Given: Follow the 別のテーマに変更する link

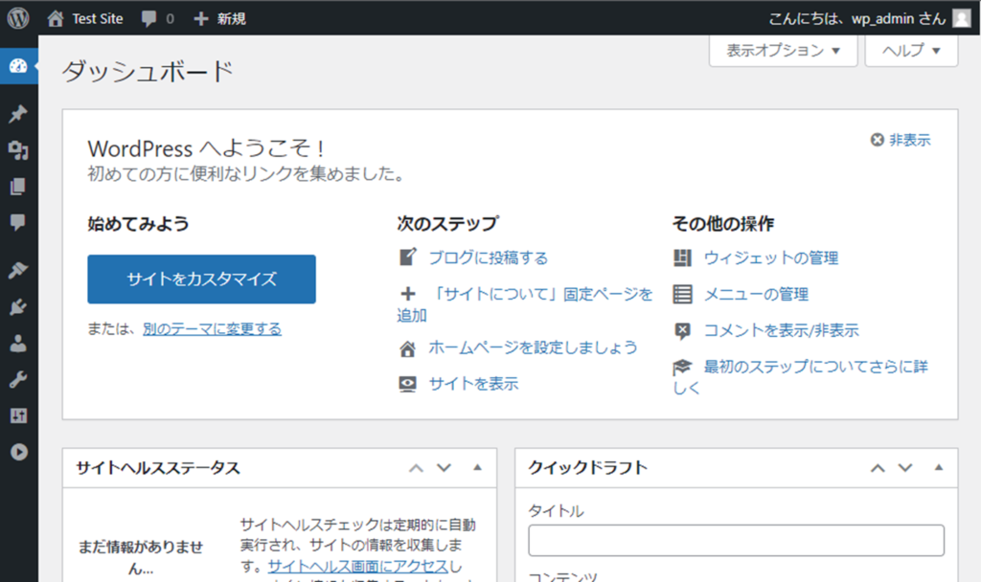Looking at the screenshot, I should point(212,329).
